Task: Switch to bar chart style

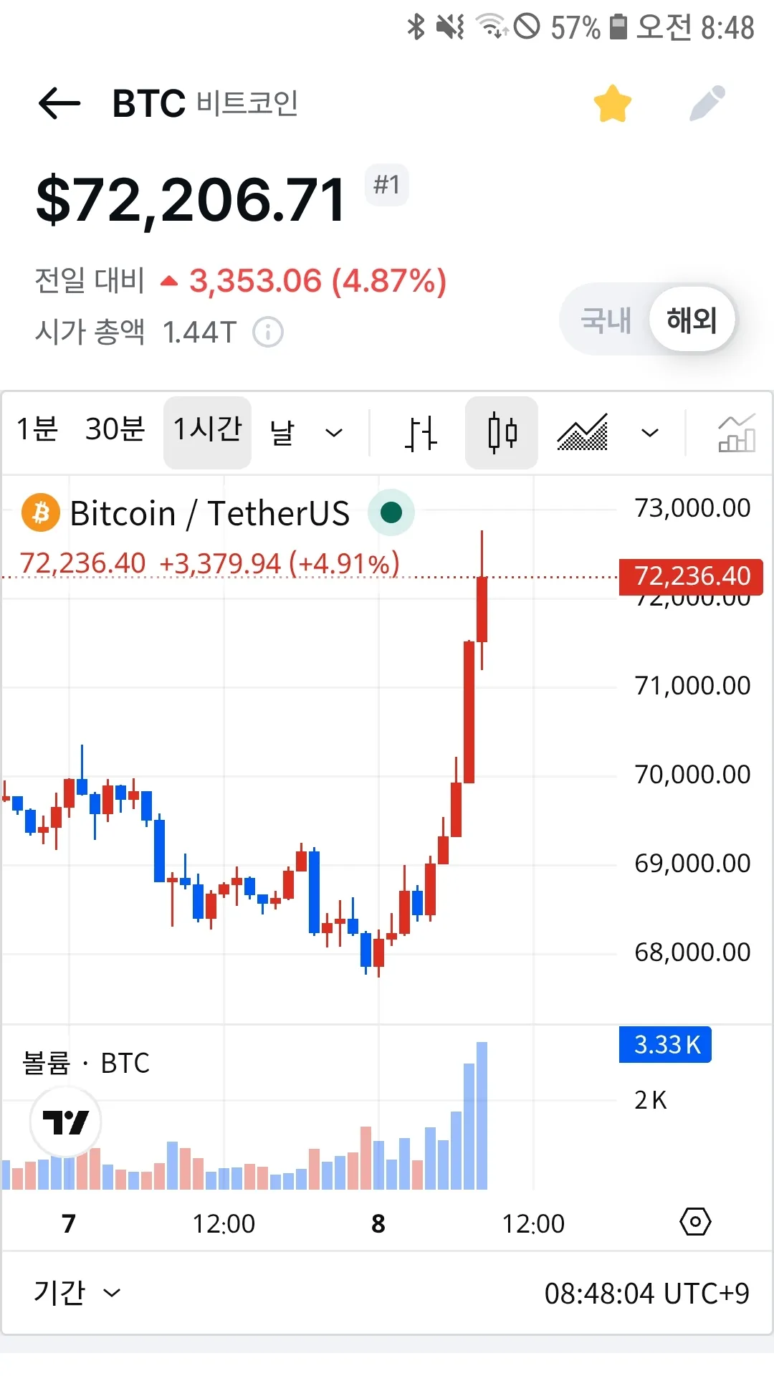Action: pos(420,433)
